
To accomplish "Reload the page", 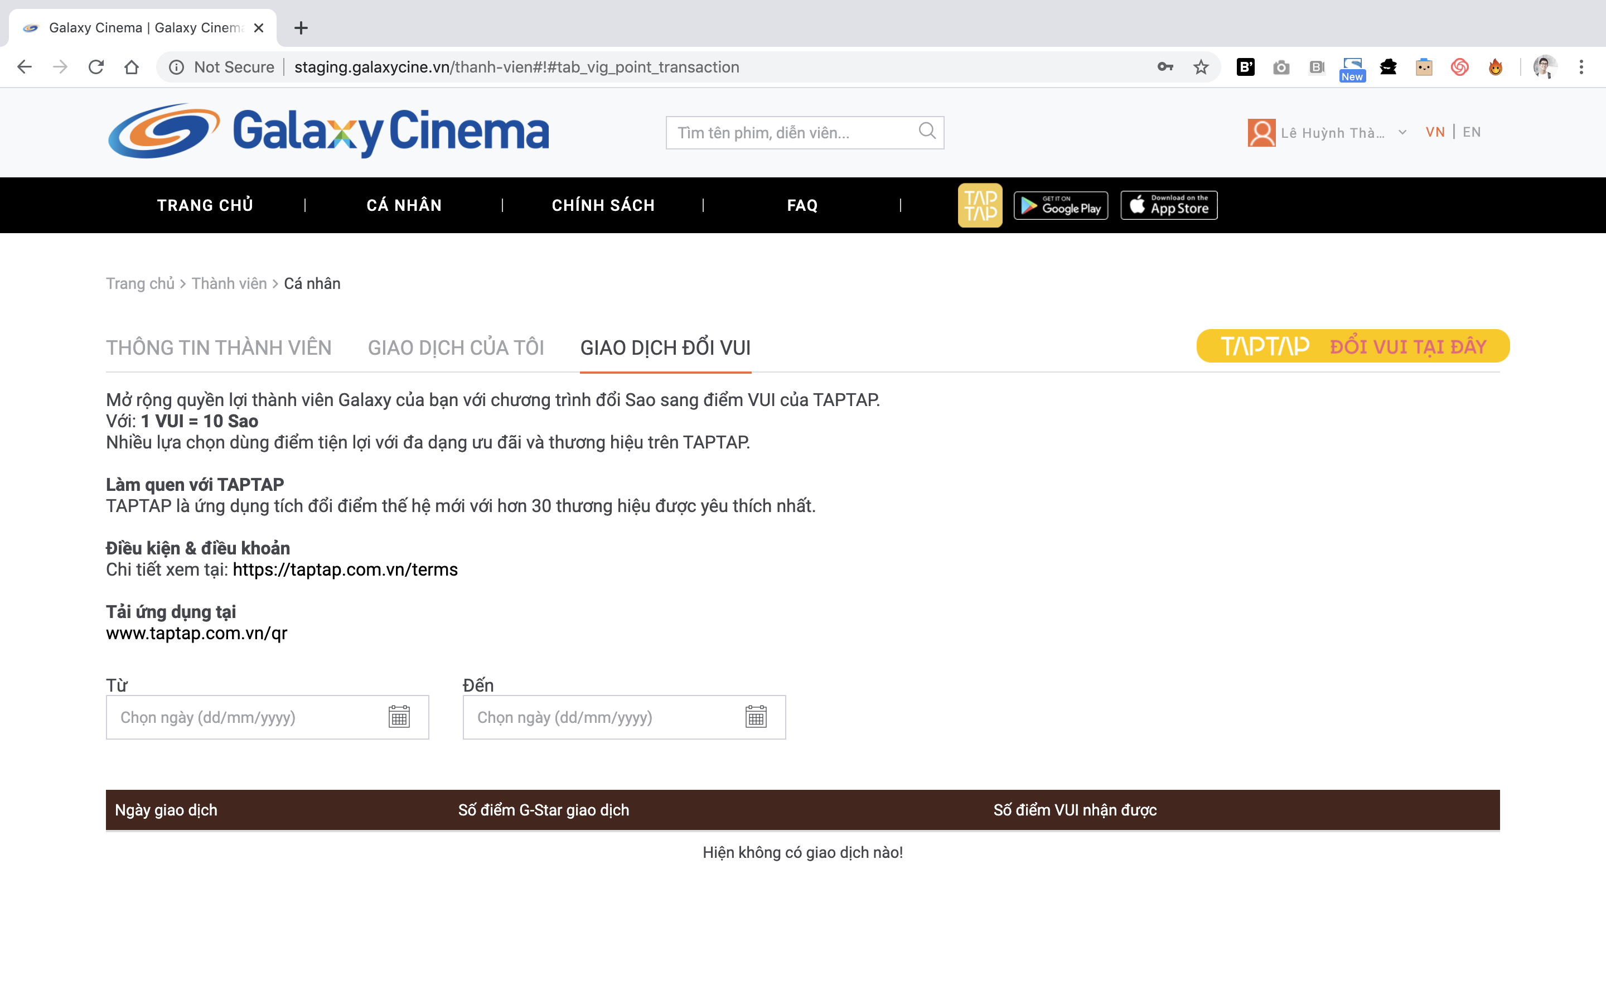I will coord(96,67).
